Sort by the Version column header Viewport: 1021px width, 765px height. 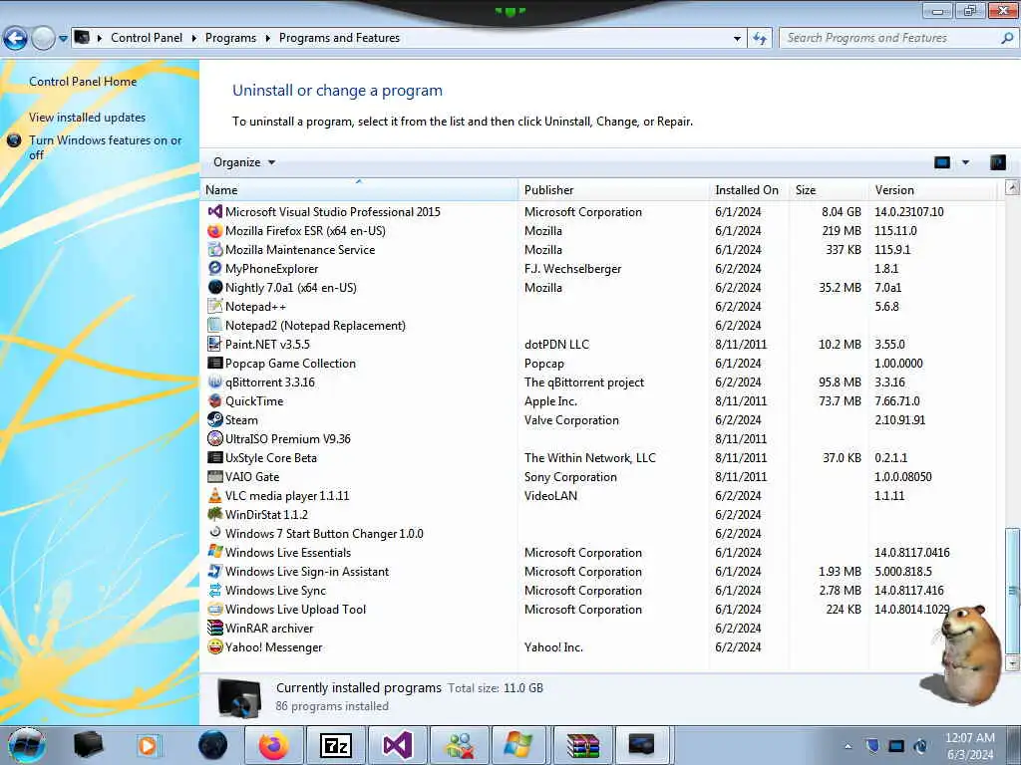tap(932, 190)
